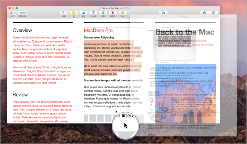Click the 'Consectetur Adipiscing' subheading
The image size is (247, 144).
point(99,37)
